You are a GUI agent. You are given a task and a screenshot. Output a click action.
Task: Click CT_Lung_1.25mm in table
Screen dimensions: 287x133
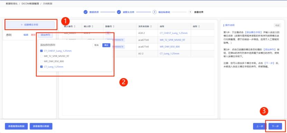point(169,54)
